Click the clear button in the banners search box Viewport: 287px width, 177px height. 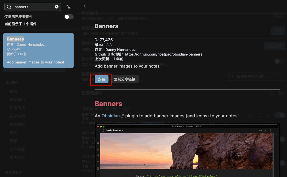[57, 7]
